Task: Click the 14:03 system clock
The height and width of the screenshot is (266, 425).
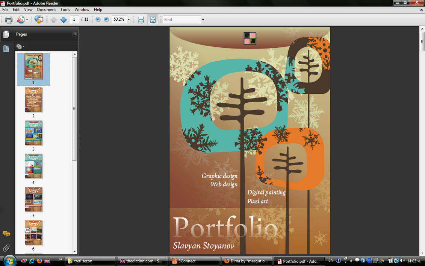Action: 414,261
